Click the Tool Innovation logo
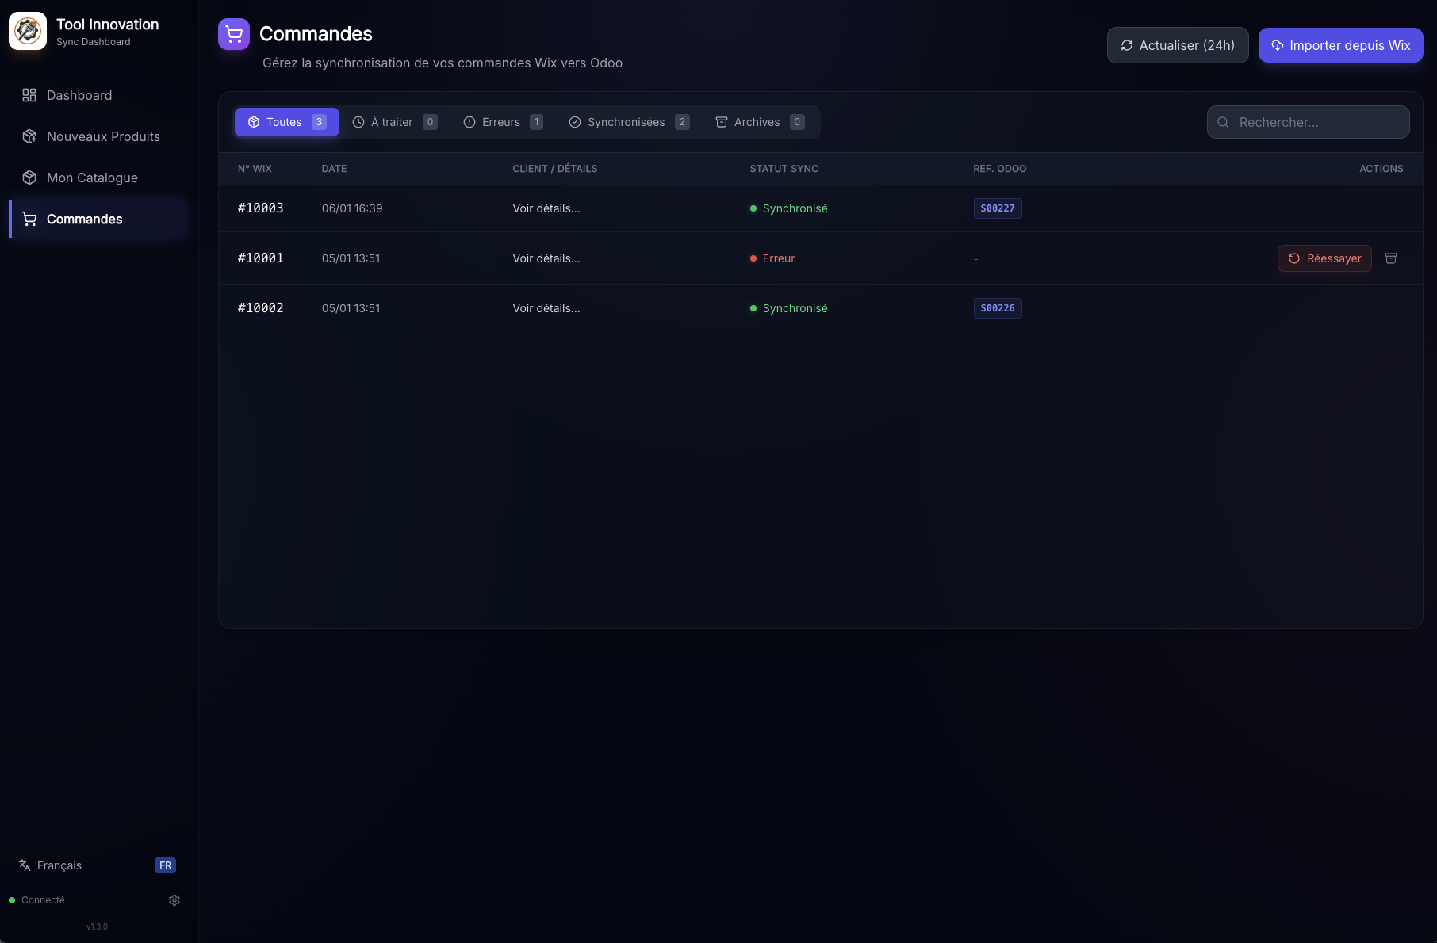 point(27,31)
